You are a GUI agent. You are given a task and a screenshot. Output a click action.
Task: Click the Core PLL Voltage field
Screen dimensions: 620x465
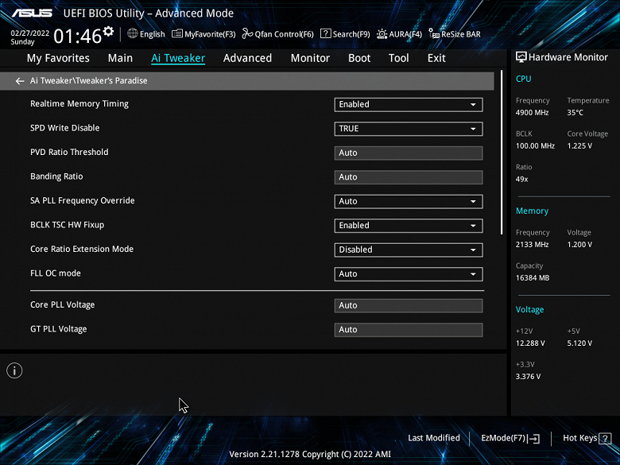(x=409, y=306)
